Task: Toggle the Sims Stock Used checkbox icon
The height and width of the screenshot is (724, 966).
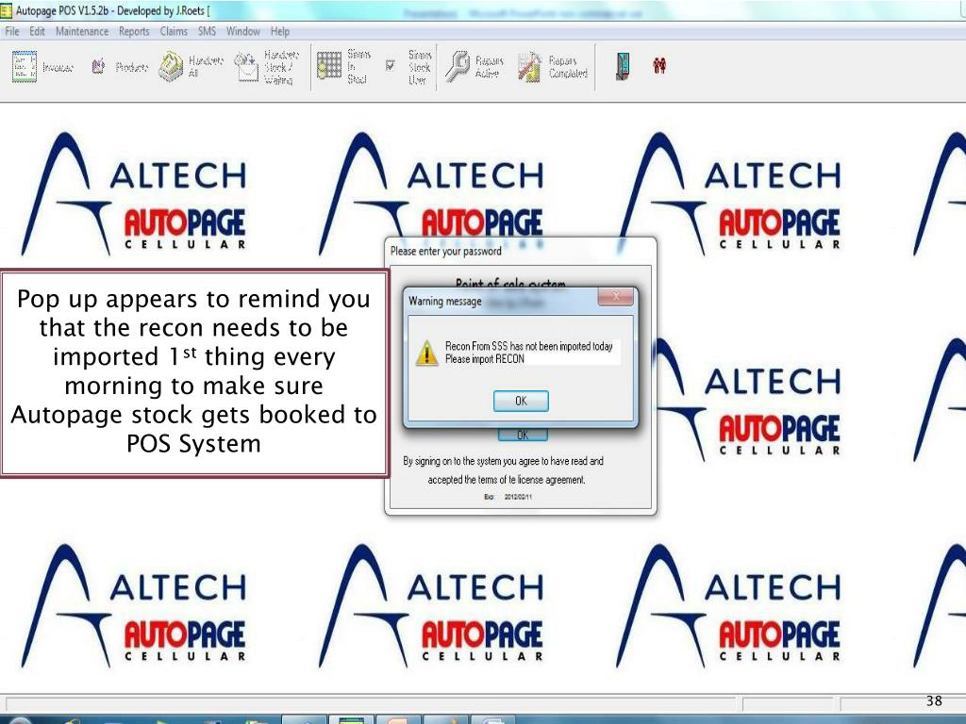Action: click(390, 65)
